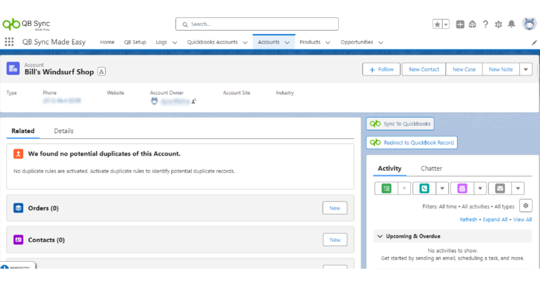Click the New Contact button
The width and height of the screenshot is (540, 287).
(x=424, y=70)
